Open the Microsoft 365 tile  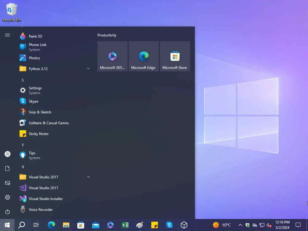[x=112, y=56]
